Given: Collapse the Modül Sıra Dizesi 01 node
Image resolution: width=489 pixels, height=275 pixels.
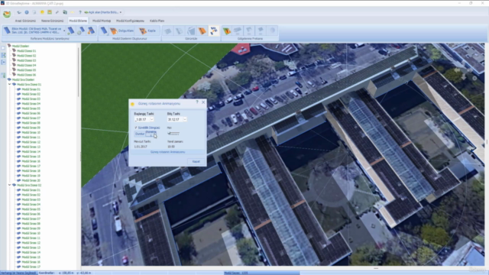Looking at the screenshot, I should [x=10, y=84].
